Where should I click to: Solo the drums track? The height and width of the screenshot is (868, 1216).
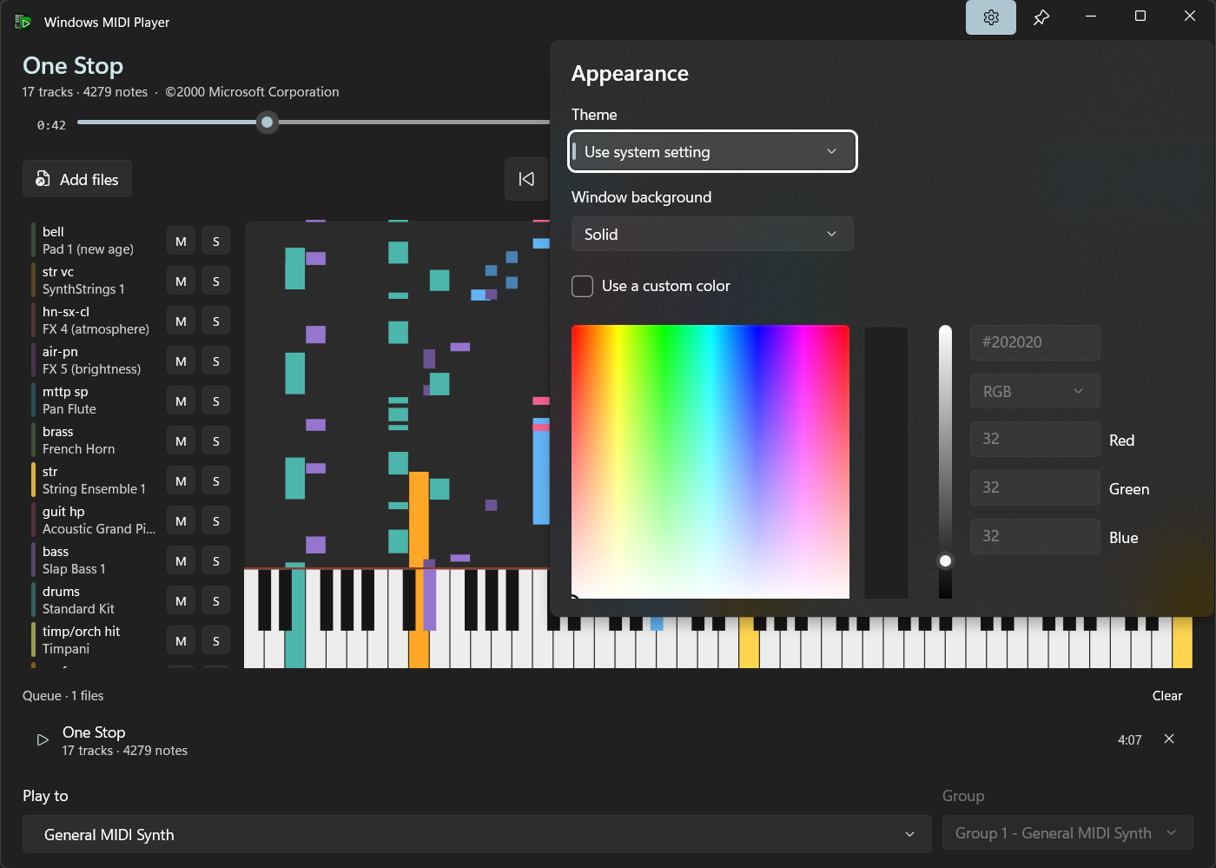point(216,601)
